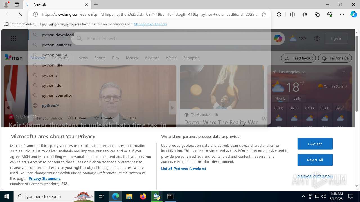Open the Doctor Who article thumbnail

(222, 87)
